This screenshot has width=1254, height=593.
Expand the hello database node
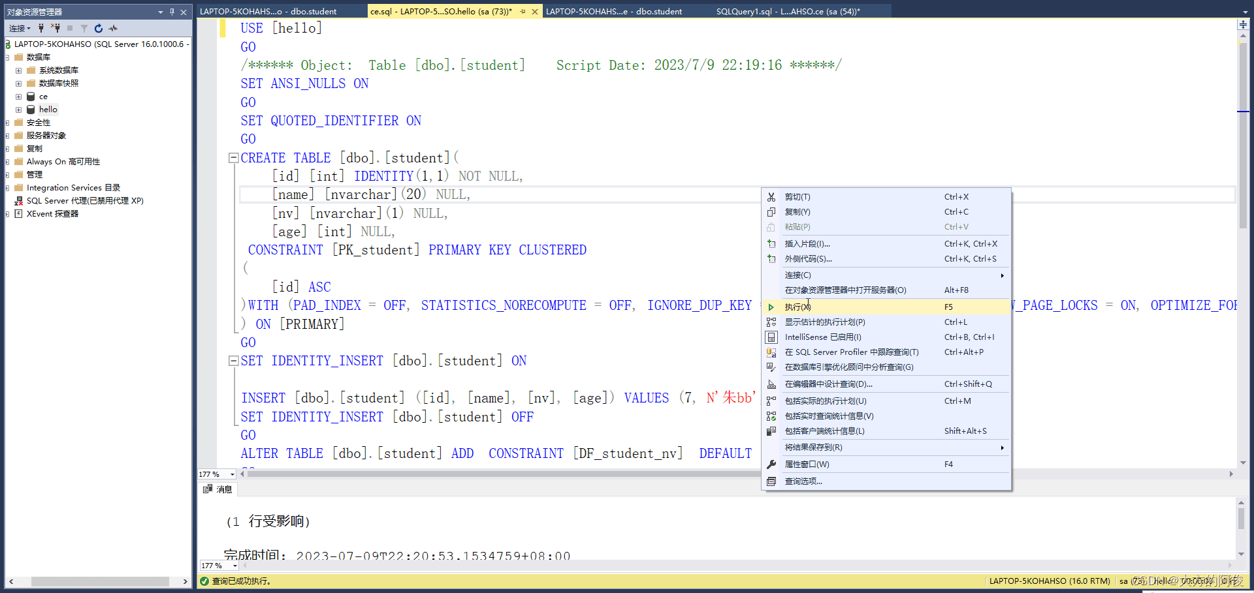coord(19,110)
